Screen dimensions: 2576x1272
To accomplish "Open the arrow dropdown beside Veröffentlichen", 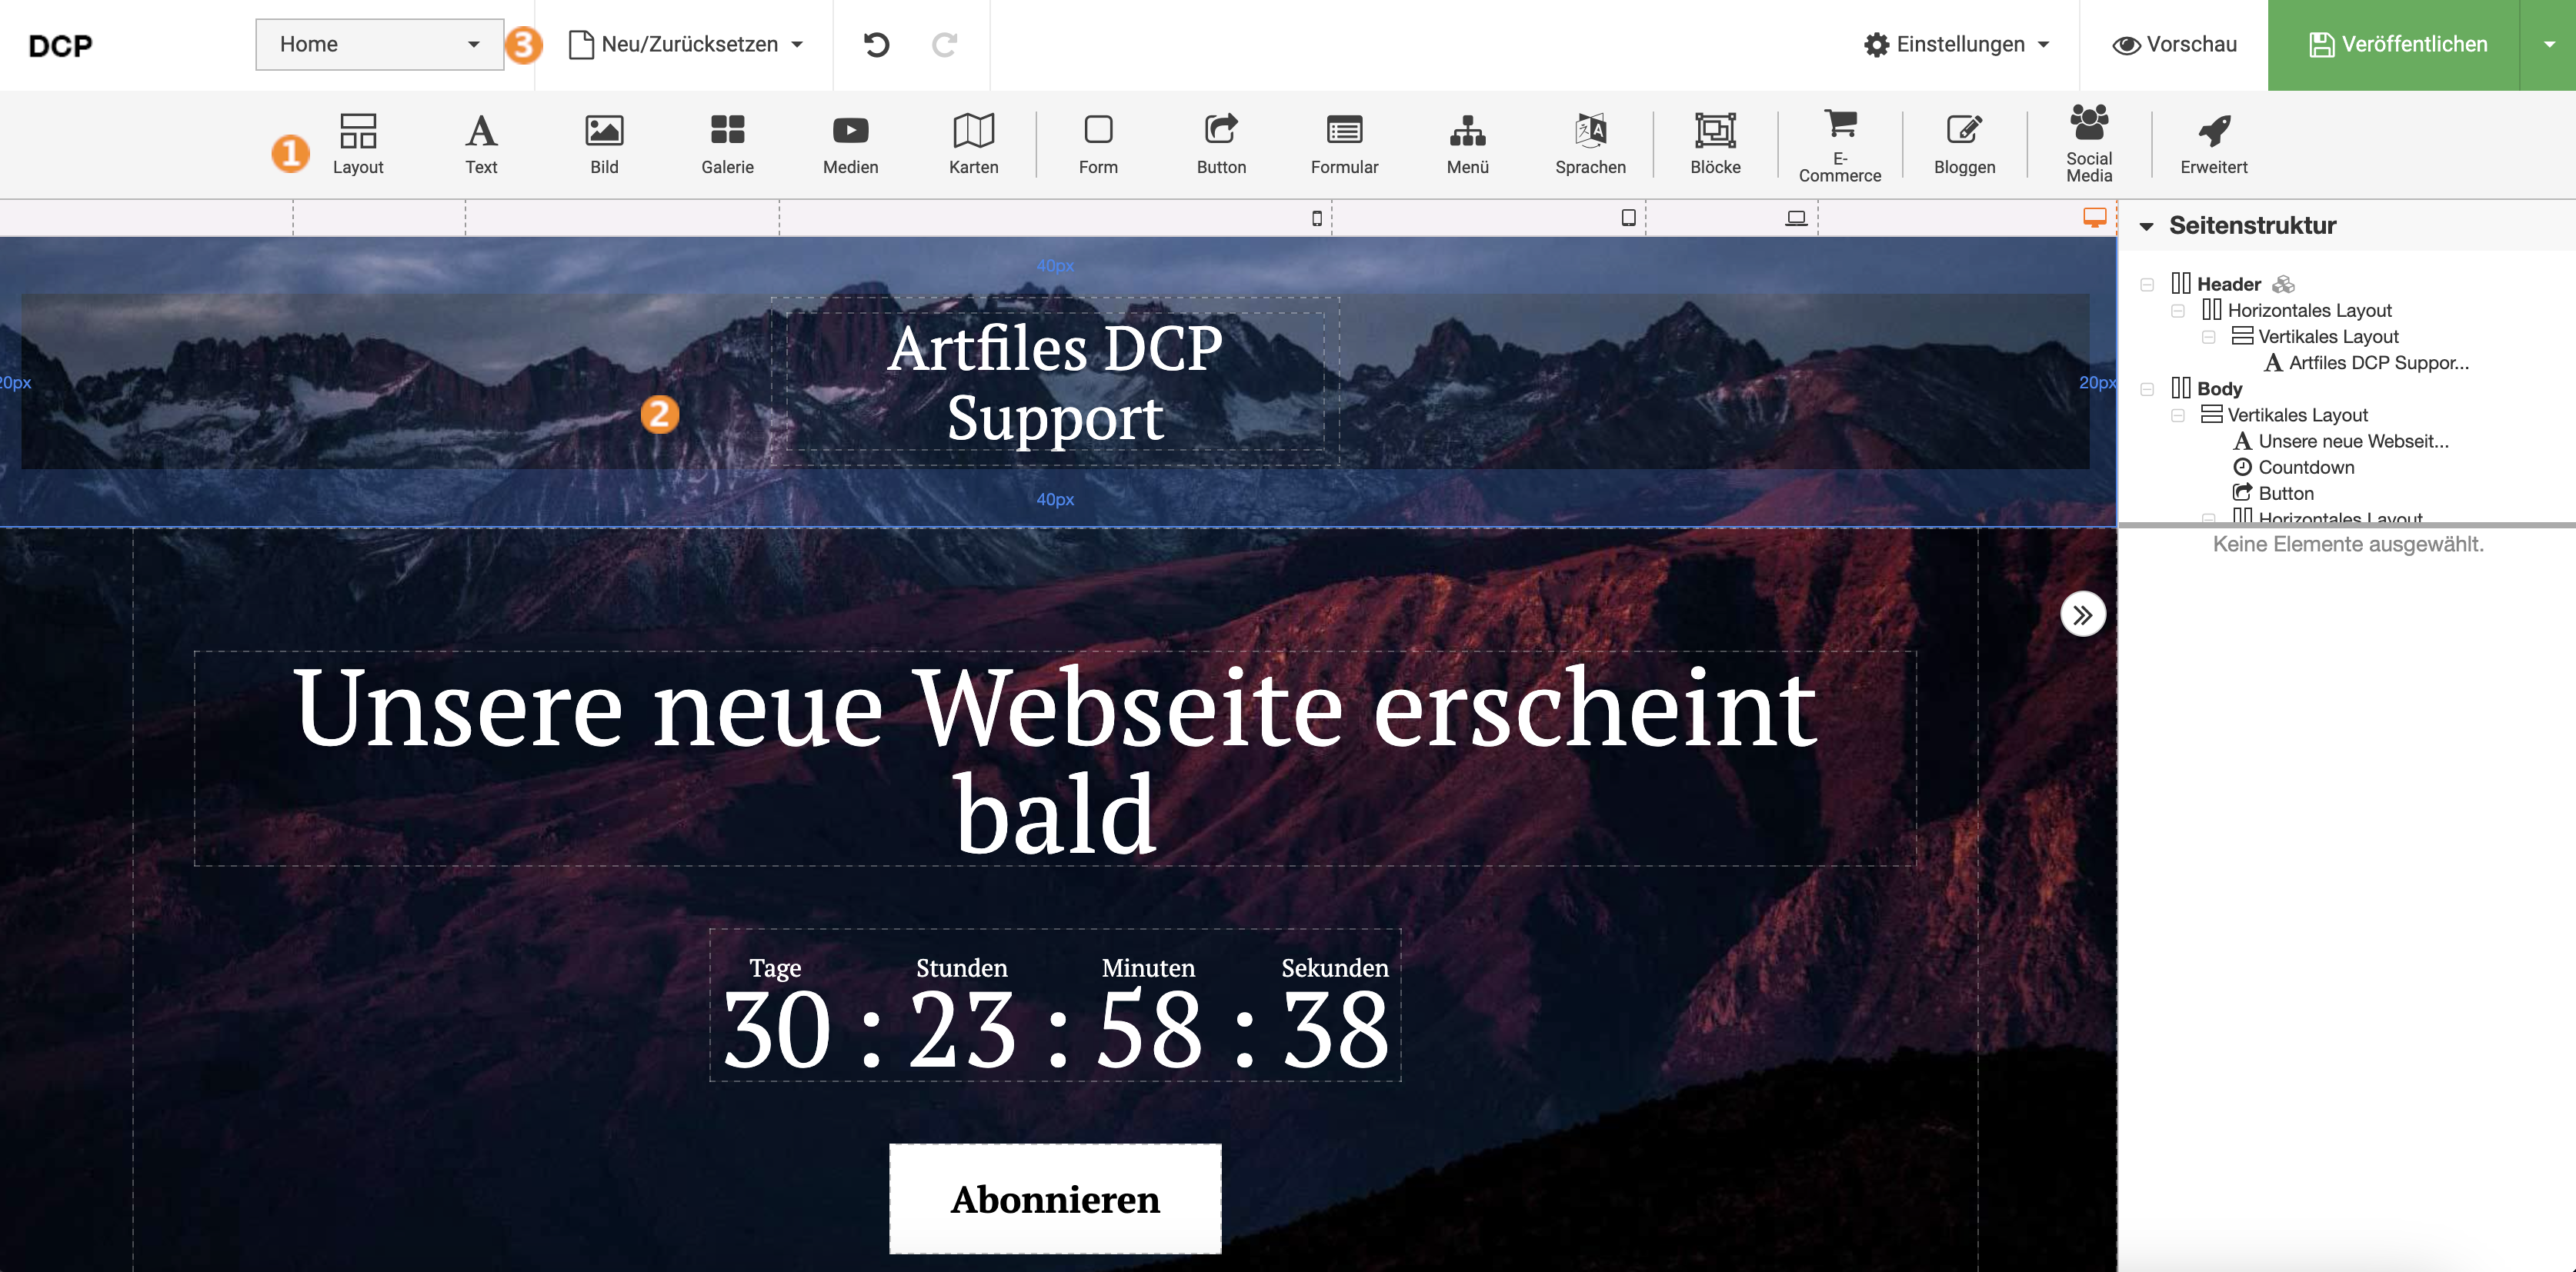I will (2548, 45).
